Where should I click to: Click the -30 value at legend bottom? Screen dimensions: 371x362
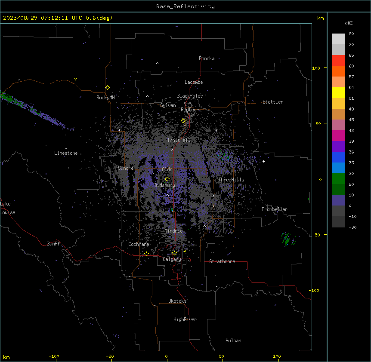(x=352, y=227)
